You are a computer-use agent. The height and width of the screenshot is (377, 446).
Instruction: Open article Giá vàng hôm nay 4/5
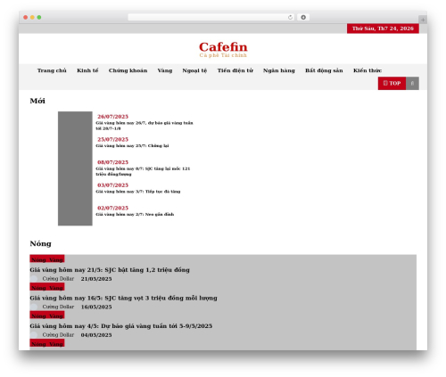point(121,326)
